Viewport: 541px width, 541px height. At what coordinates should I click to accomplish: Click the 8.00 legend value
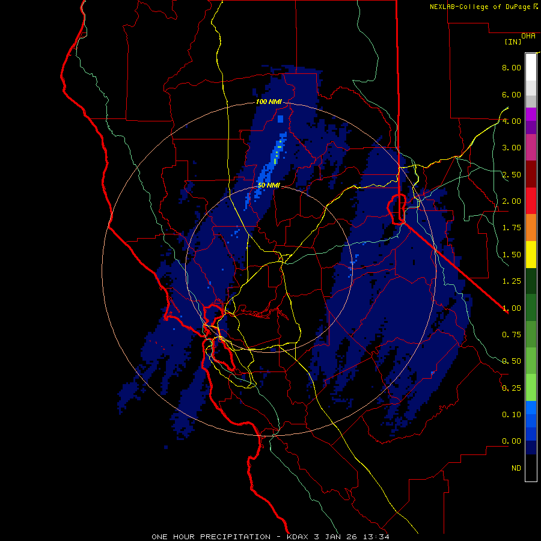pyautogui.click(x=512, y=67)
